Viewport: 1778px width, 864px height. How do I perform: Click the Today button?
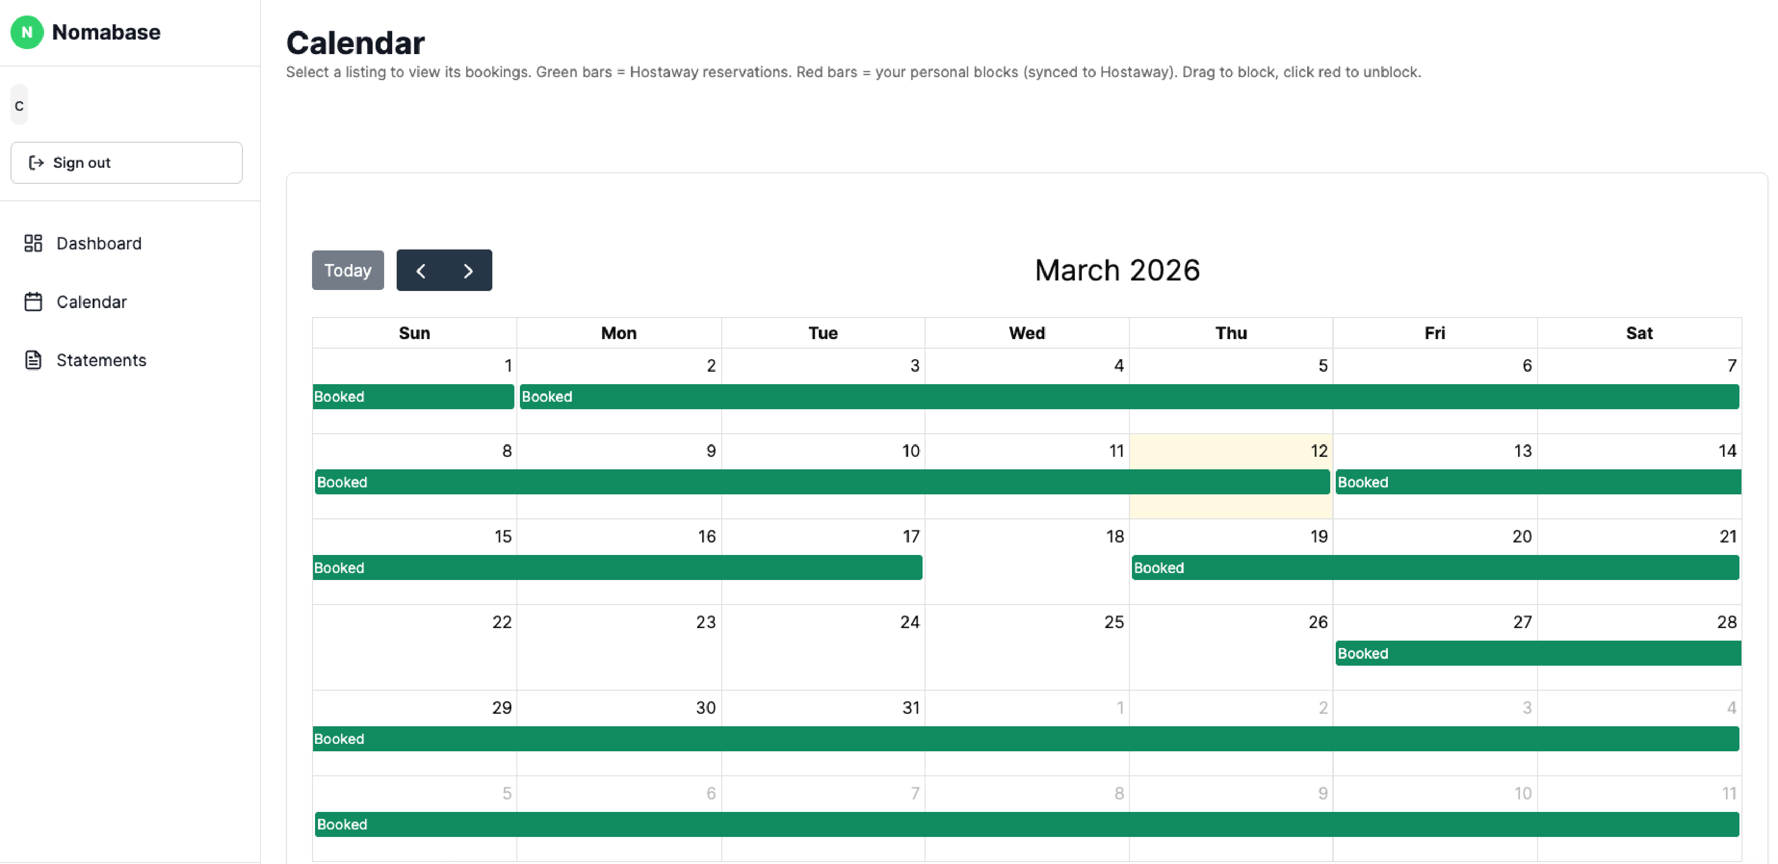[x=347, y=270]
